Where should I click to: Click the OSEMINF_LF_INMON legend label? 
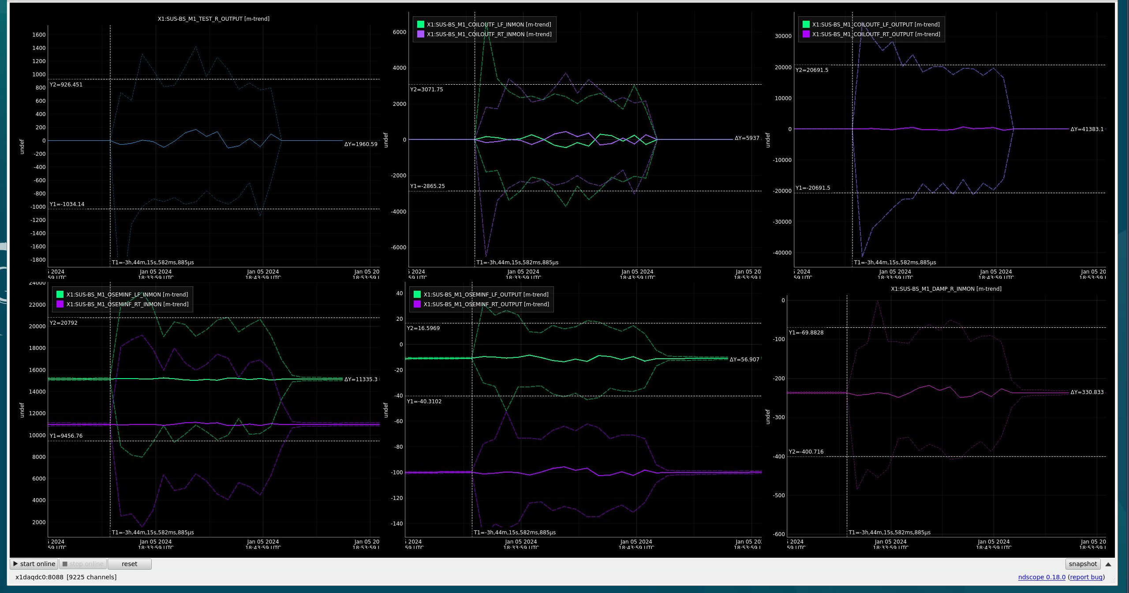point(127,294)
